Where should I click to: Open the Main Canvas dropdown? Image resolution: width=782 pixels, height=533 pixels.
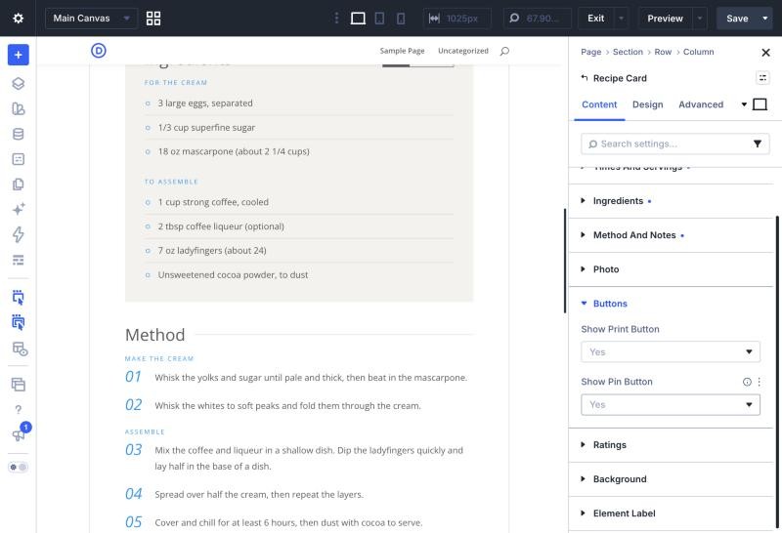(91, 19)
